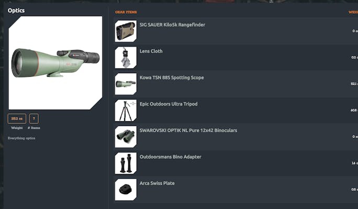Viewport: 358px width, 209px height.
Task: Open the Kowa spotting scope thumbnail
Action: (x=126, y=84)
